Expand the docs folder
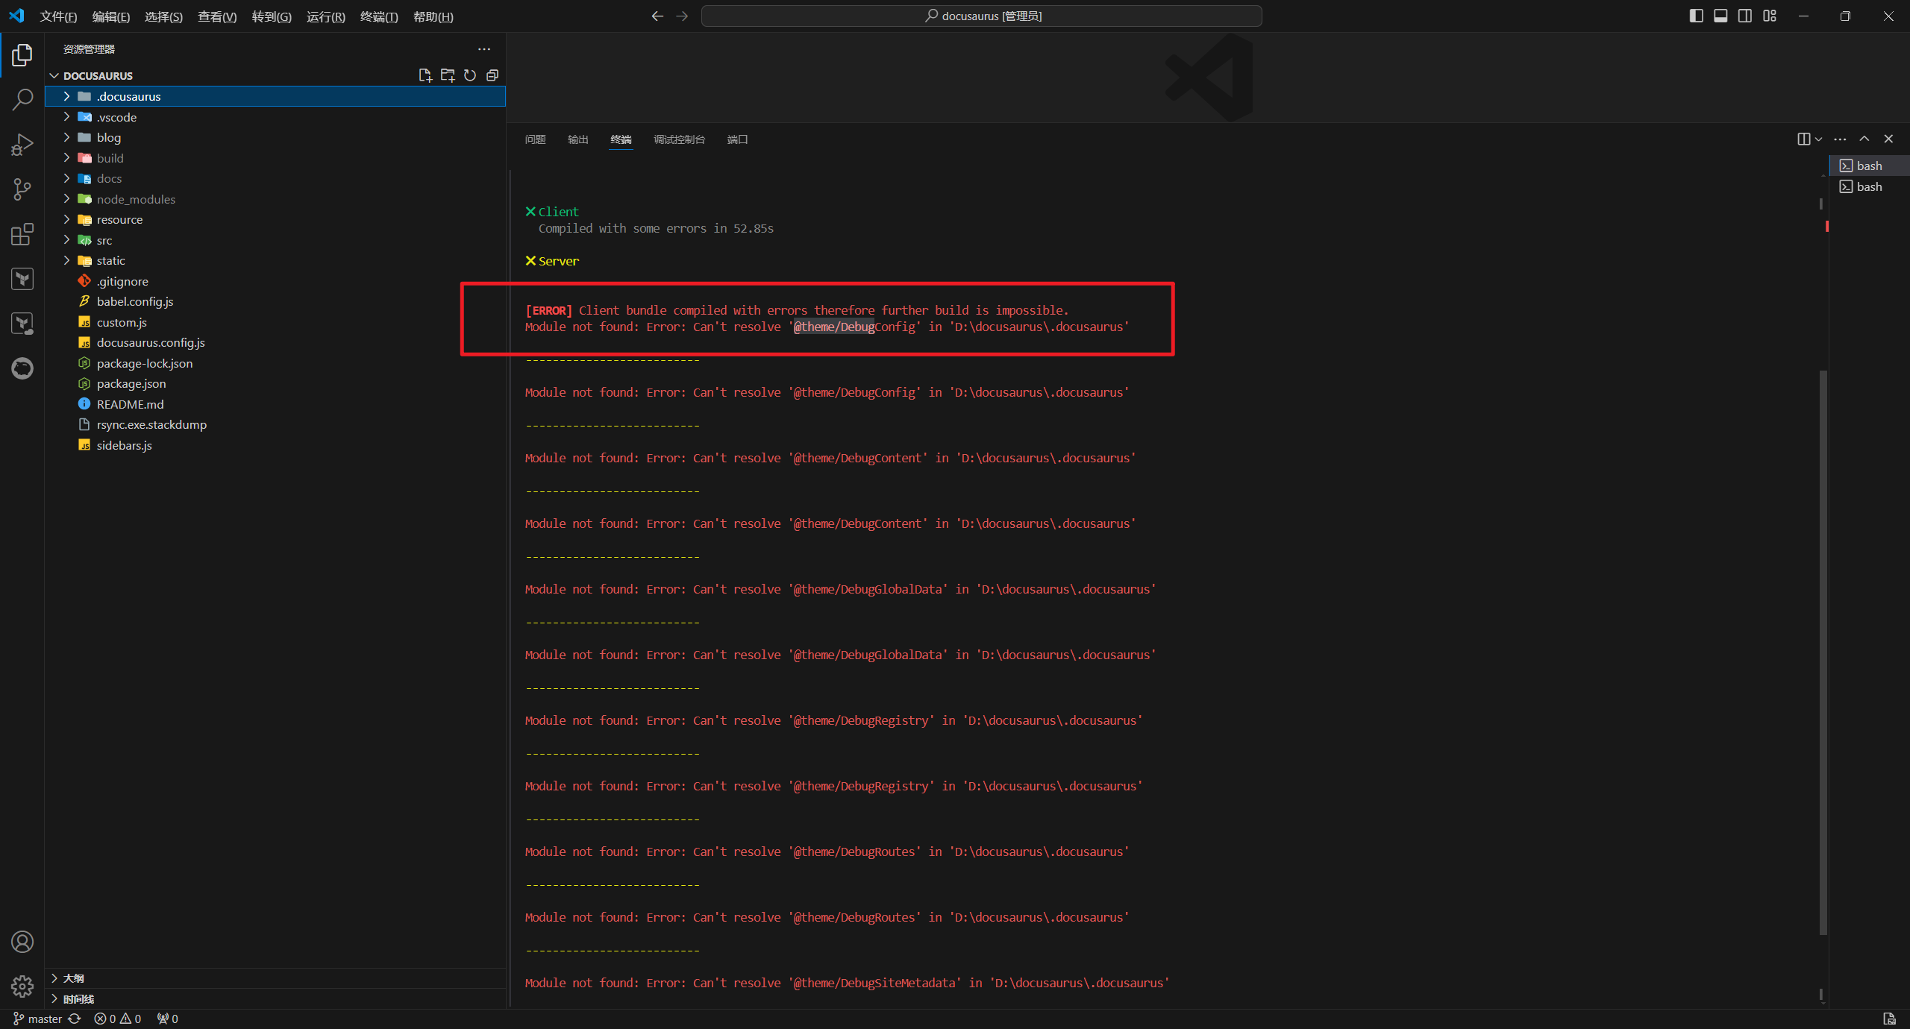Image resolution: width=1910 pixels, height=1029 pixels. tap(275, 178)
